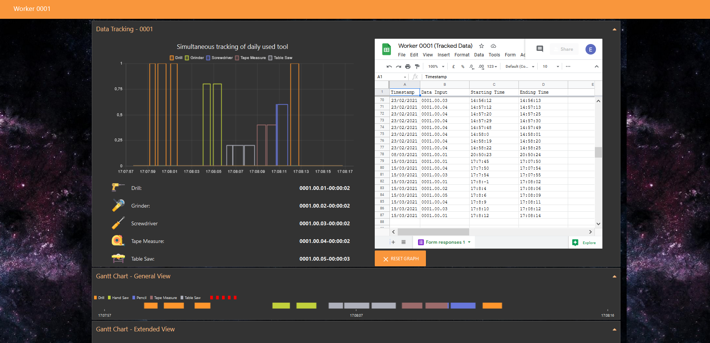Open the Edit menu
This screenshot has height=343, width=710.
414,55
